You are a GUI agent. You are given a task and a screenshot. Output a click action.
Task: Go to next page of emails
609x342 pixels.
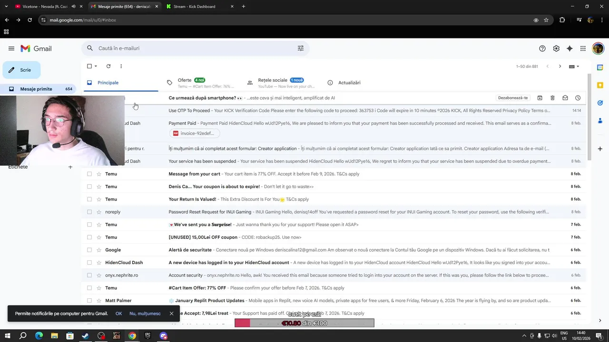coord(560,66)
